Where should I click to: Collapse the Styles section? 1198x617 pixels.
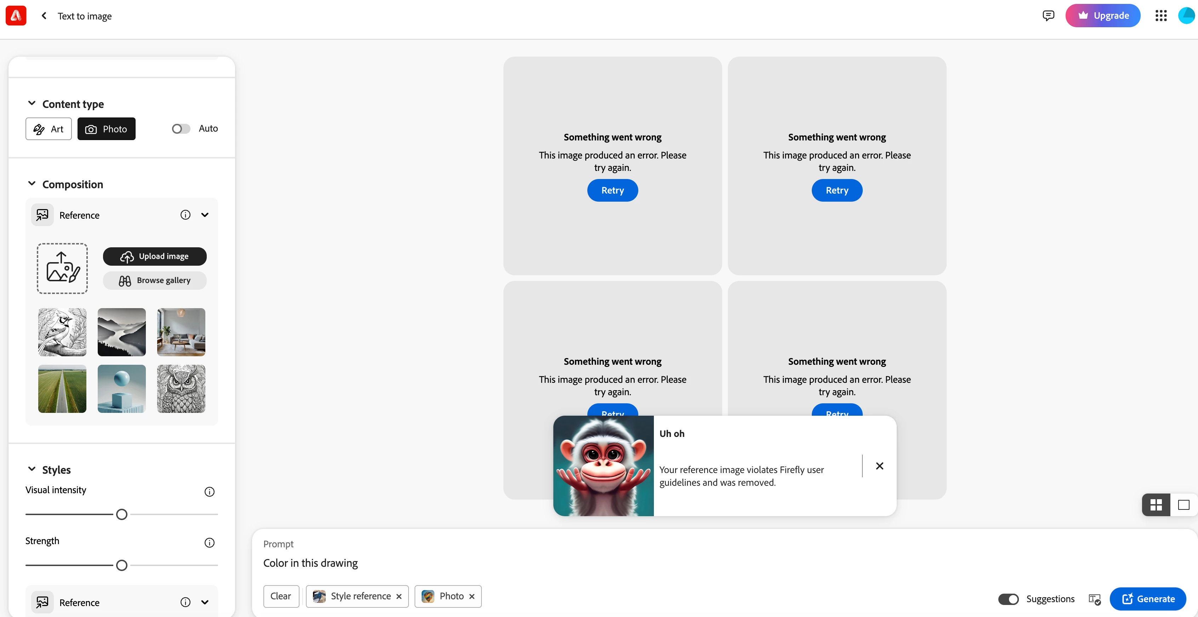point(32,469)
